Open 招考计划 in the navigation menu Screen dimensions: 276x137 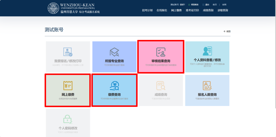pos(147,10)
